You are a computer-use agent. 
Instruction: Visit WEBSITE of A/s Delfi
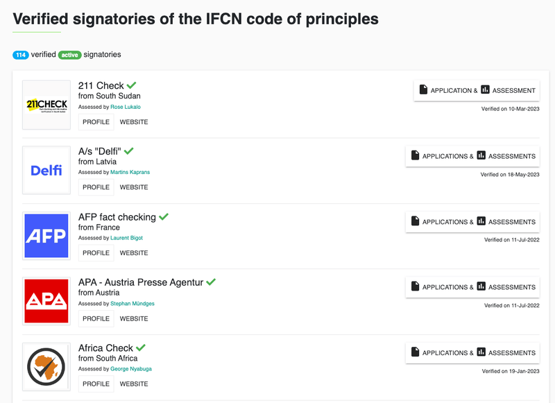point(134,187)
